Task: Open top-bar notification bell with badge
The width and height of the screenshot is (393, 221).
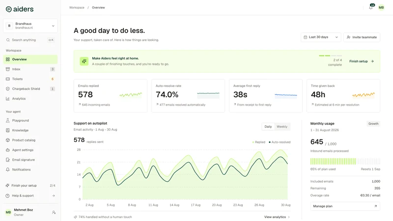Action: pyautogui.click(x=371, y=7)
